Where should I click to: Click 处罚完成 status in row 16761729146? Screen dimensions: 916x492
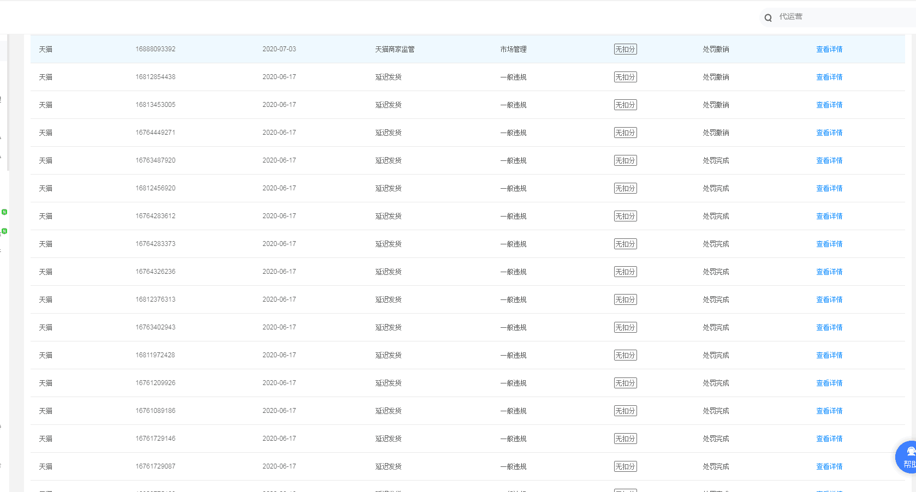[716, 439]
